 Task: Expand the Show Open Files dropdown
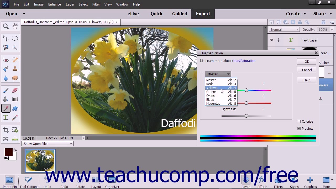tap(48, 144)
